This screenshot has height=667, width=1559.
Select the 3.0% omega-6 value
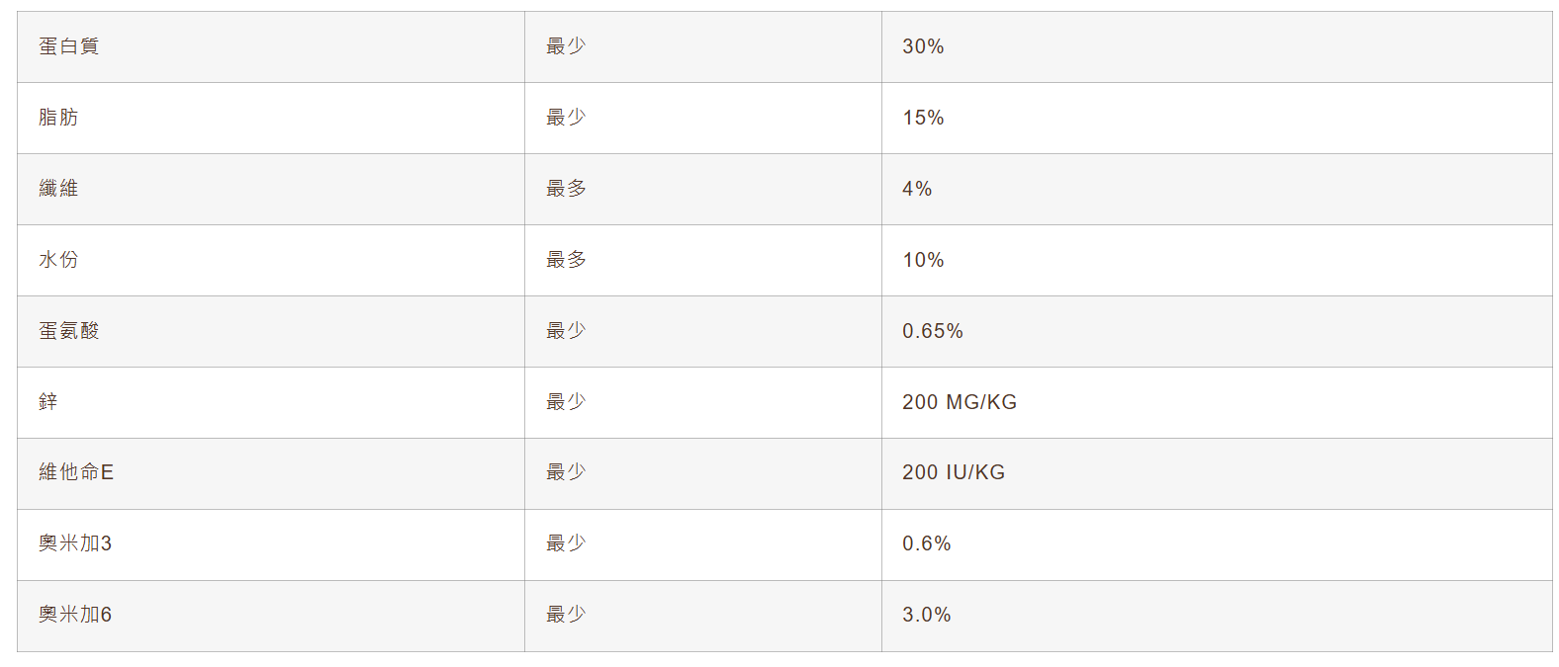(x=926, y=615)
